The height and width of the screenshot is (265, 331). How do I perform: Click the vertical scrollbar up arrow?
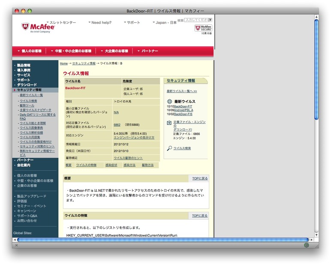pyautogui.click(x=316, y=17)
